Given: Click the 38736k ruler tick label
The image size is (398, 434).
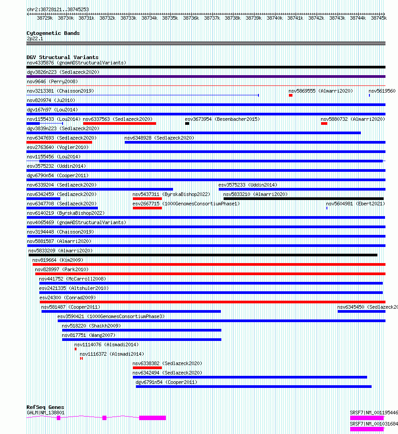Looking at the screenshot, I should point(191,18).
